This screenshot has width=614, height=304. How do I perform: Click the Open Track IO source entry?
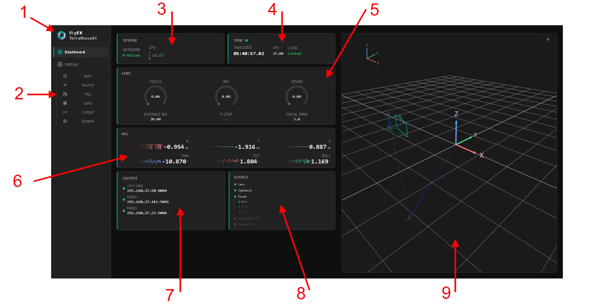coord(247,218)
